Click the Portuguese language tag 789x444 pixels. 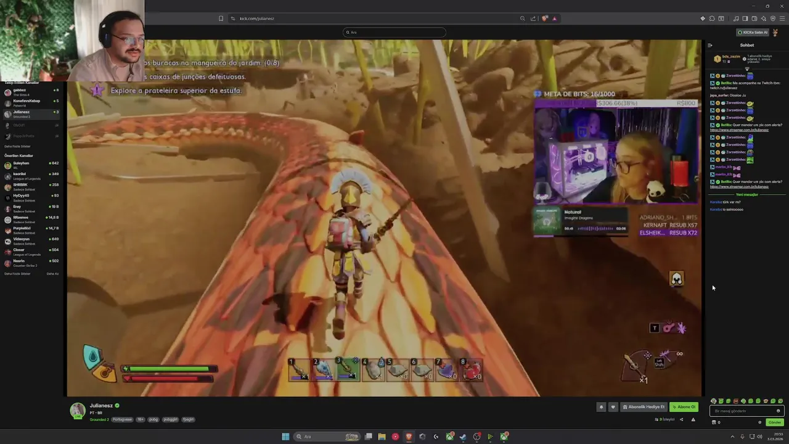tap(122, 419)
